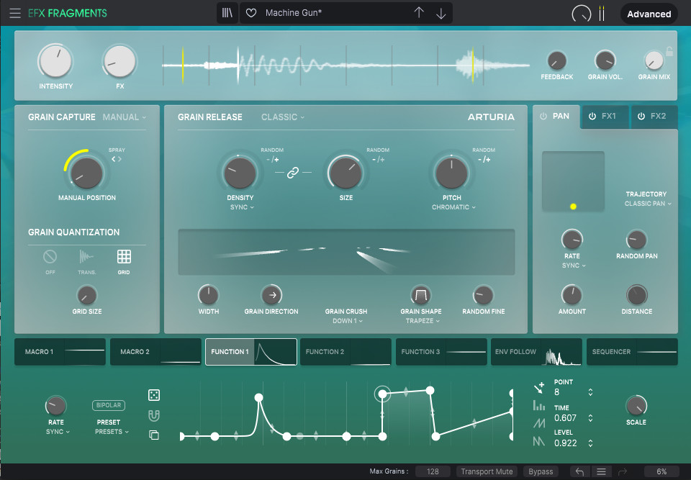Toggle the FX2 power button
This screenshot has height=480, width=691.
pyautogui.click(x=641, y=117)
